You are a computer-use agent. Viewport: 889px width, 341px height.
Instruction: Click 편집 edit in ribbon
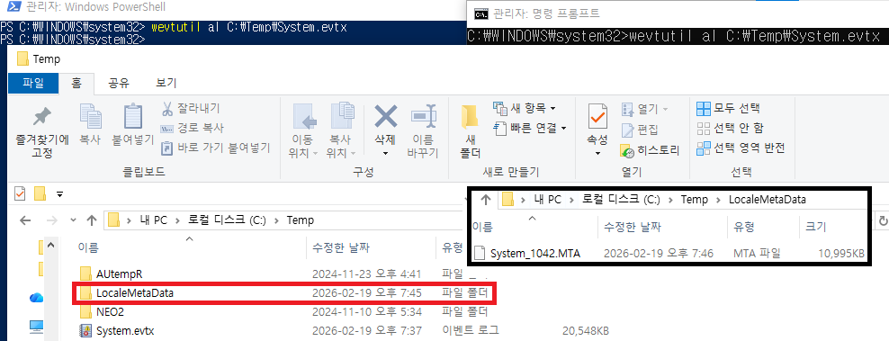pos(640,130)
